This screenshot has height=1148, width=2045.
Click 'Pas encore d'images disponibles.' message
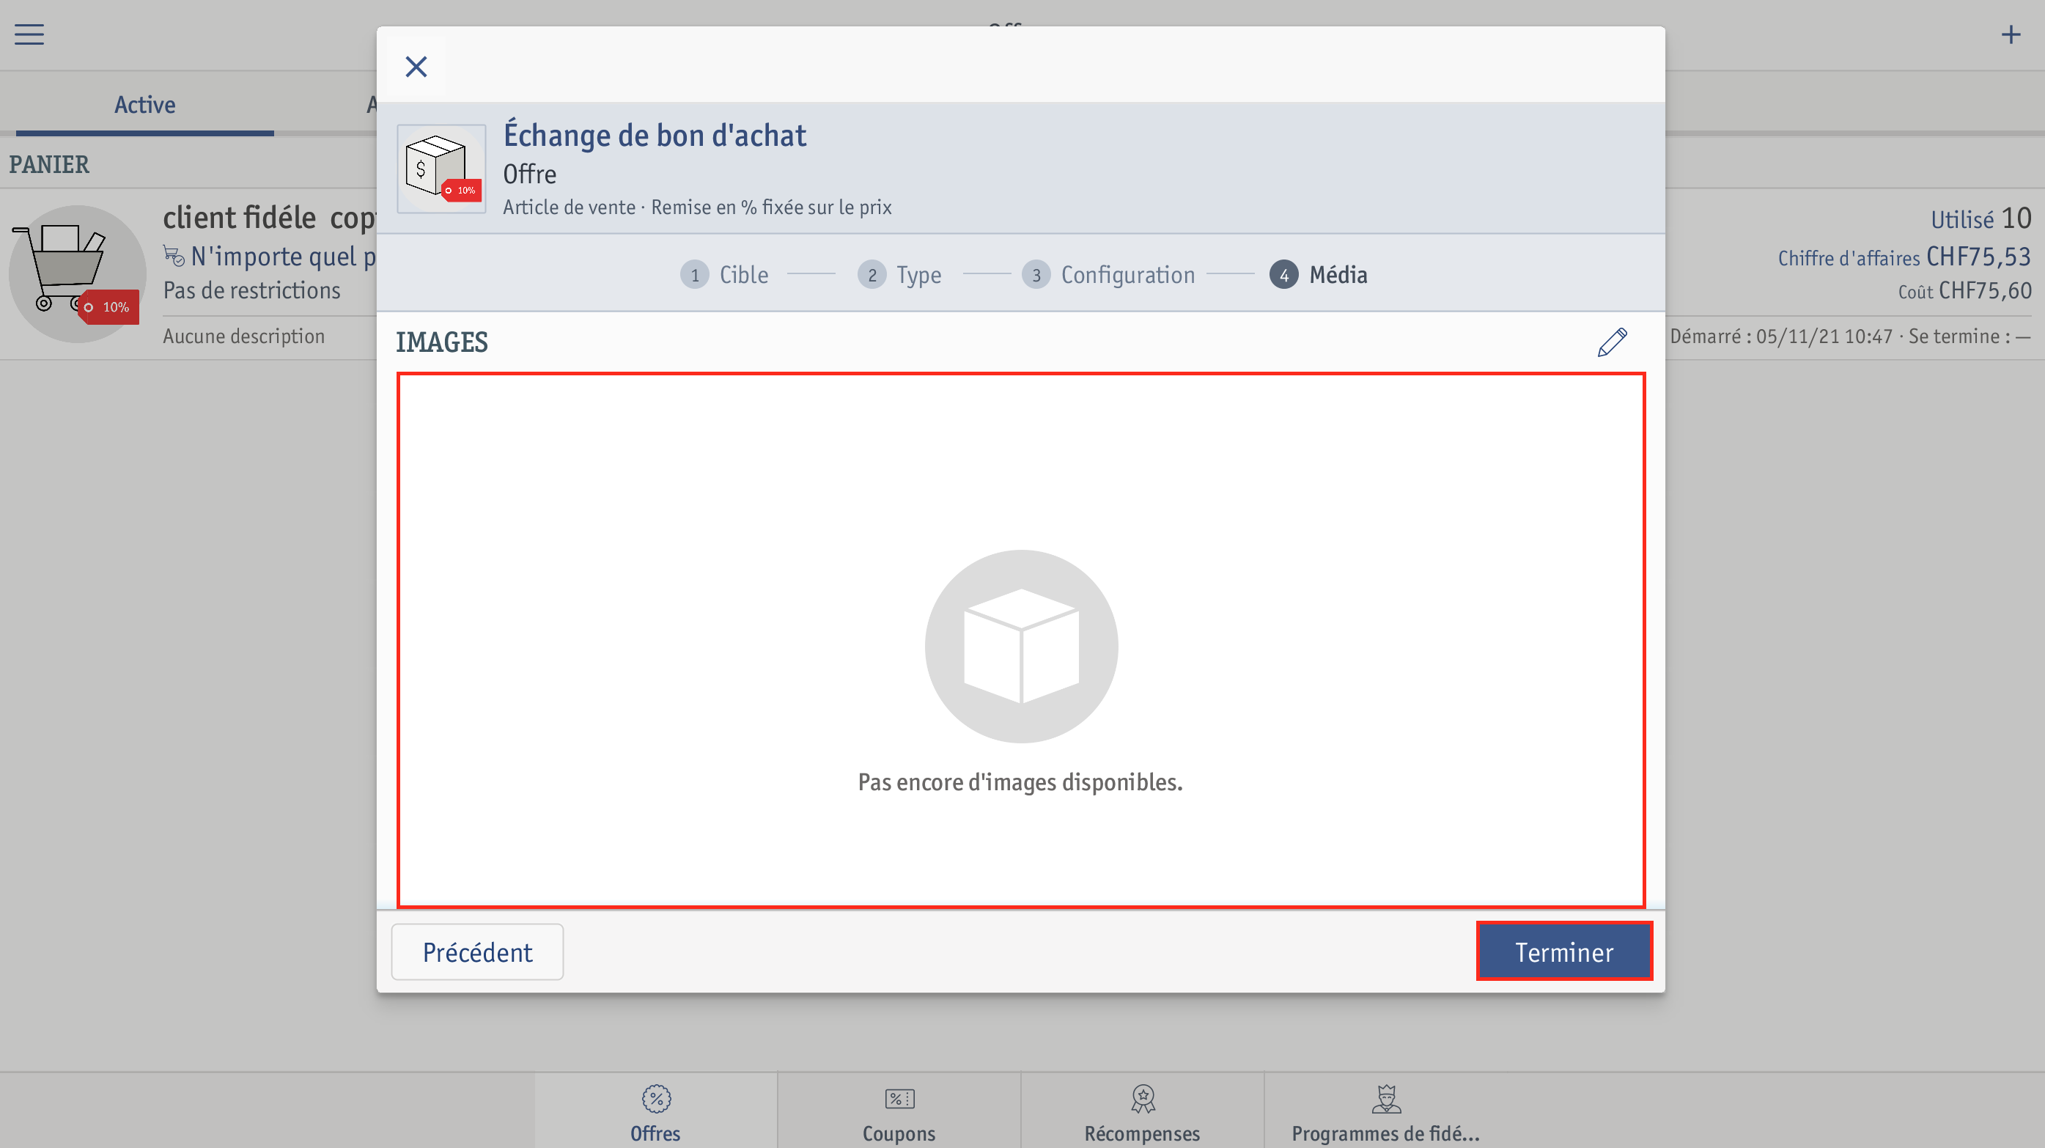coord(1020,782)
